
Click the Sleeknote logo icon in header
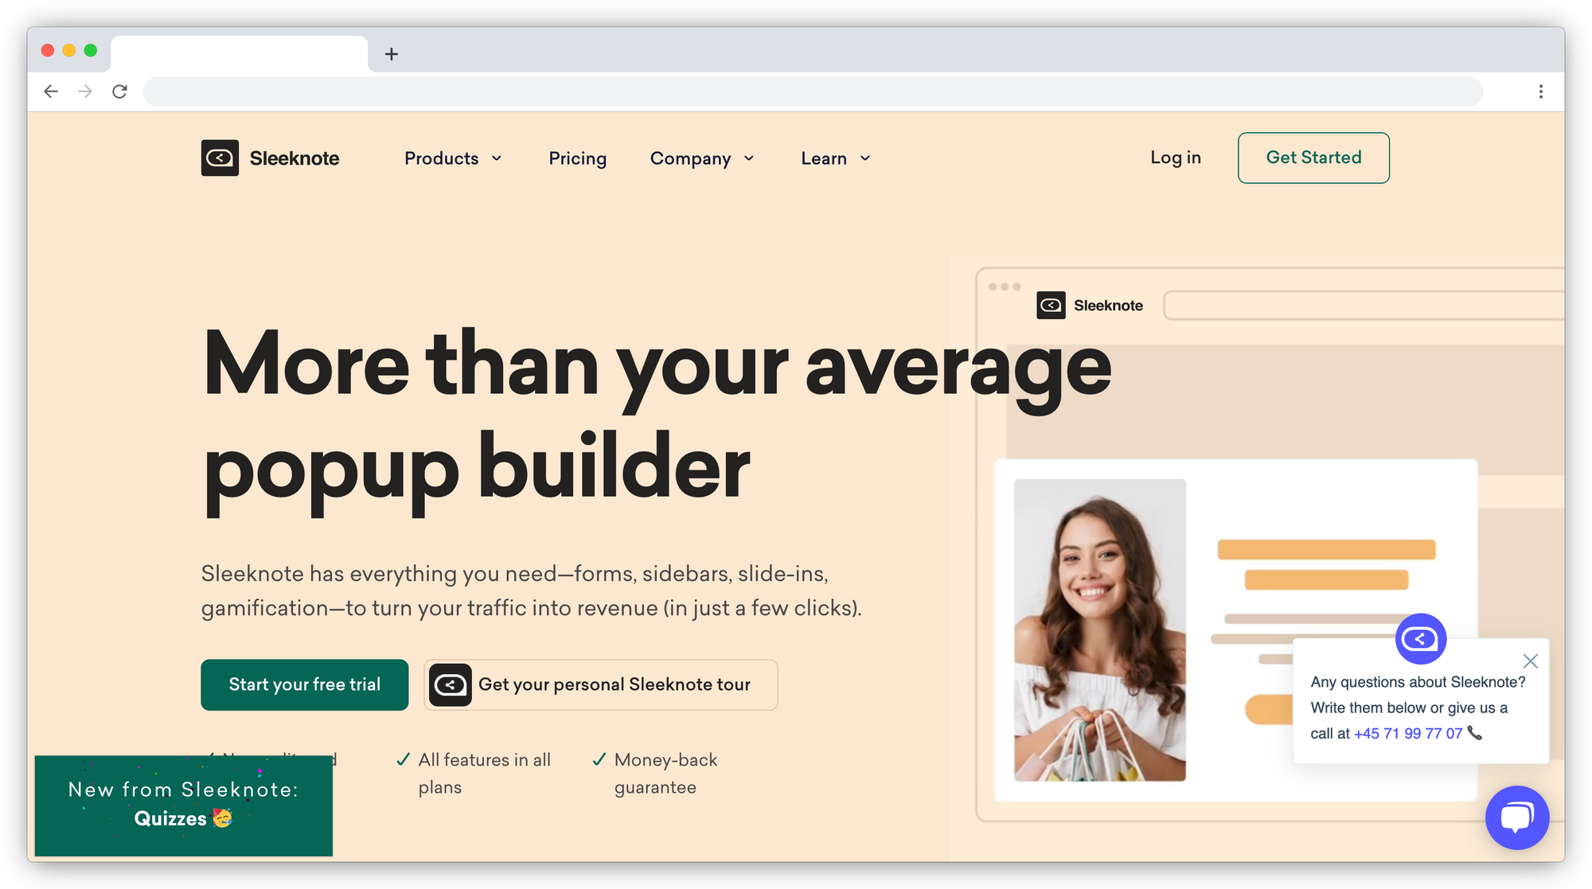click(220, 158)
